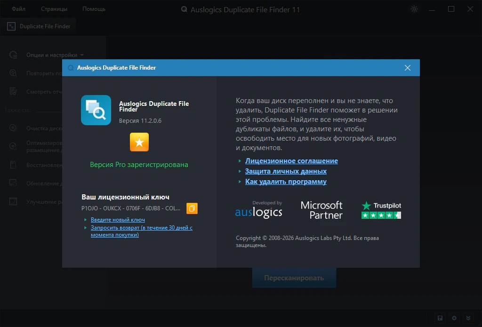
Task: Open the Помощь menu
Action: click(x=94, y=9)
